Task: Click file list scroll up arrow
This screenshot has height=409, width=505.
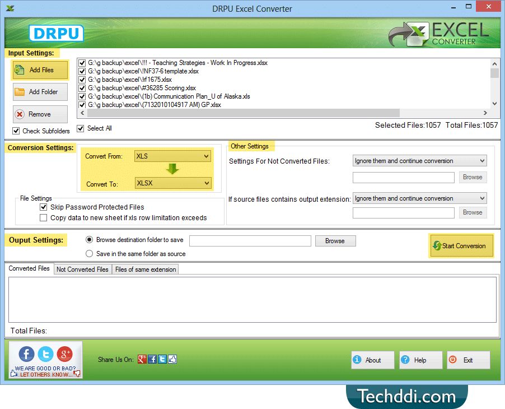Action: coord(495,63)
